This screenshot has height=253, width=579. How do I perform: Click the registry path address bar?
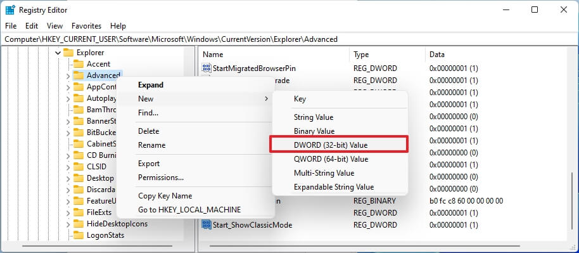(289, 39)
